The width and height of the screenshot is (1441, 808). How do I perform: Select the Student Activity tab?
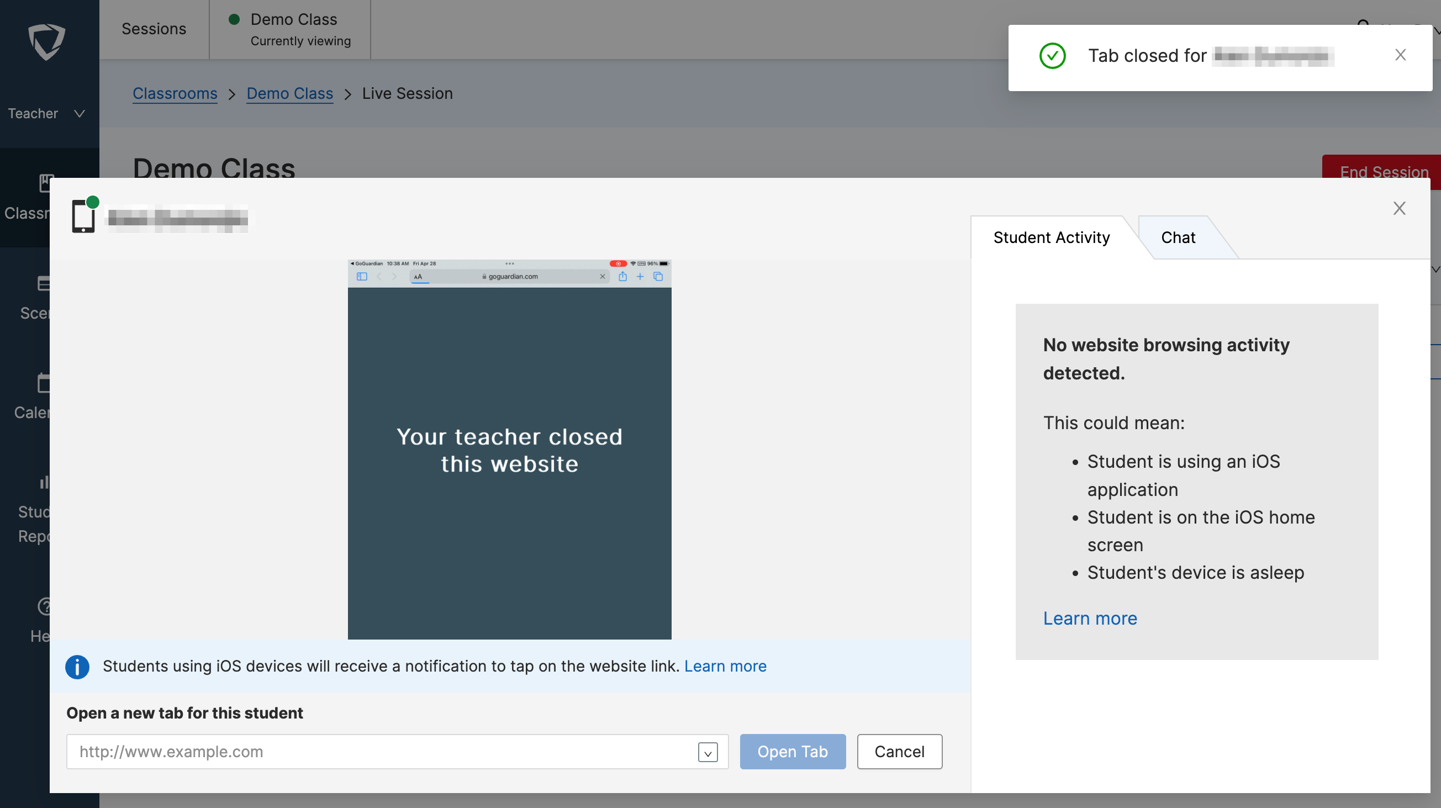pos(1051,238)
